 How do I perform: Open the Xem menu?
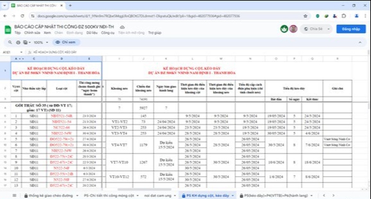(x=47, y=33)
